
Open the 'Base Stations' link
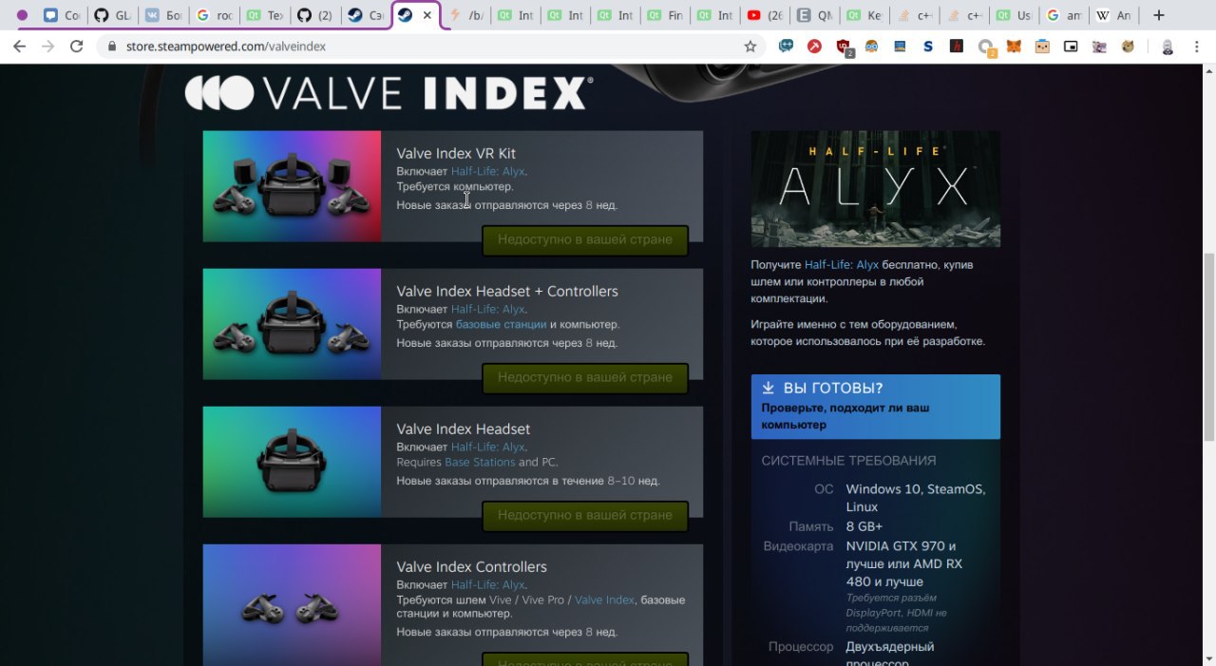point(480,463)
